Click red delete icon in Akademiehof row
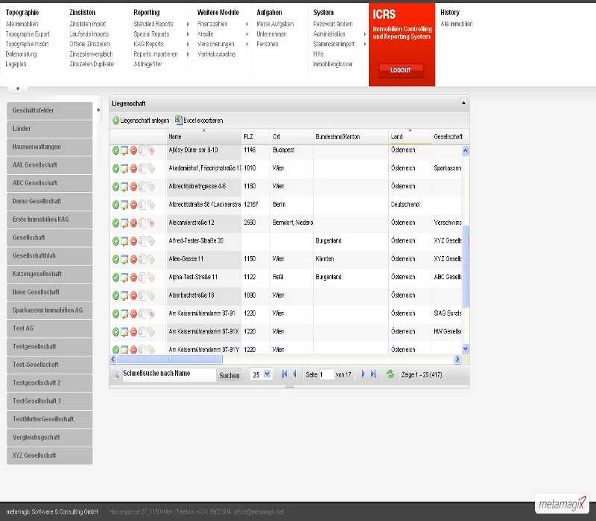The height and width of the screenshot is (521, 596). [x=133, y=169]
